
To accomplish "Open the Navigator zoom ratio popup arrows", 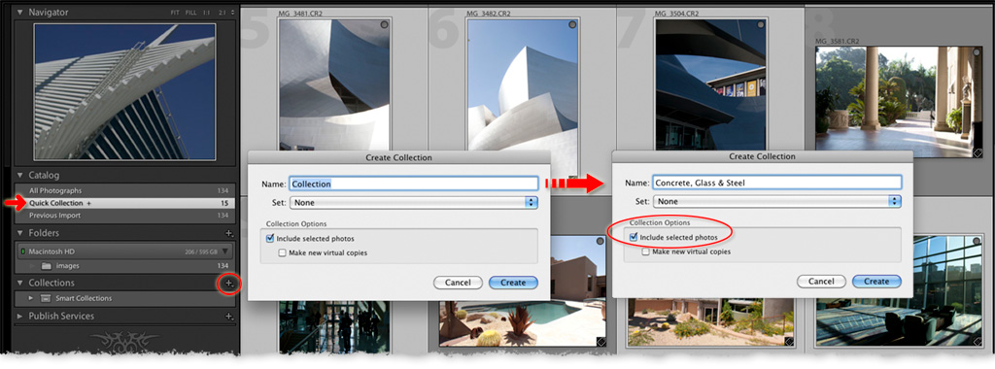I will coord(232,13).
